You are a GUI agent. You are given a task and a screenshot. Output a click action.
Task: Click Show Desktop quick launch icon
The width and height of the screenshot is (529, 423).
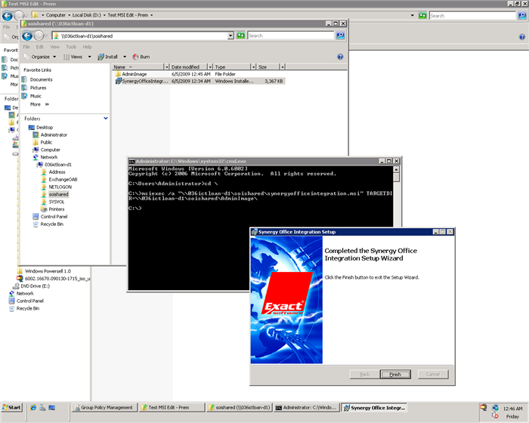51,407
